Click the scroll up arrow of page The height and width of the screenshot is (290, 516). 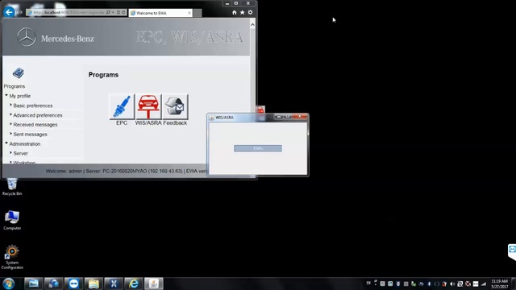252,25
